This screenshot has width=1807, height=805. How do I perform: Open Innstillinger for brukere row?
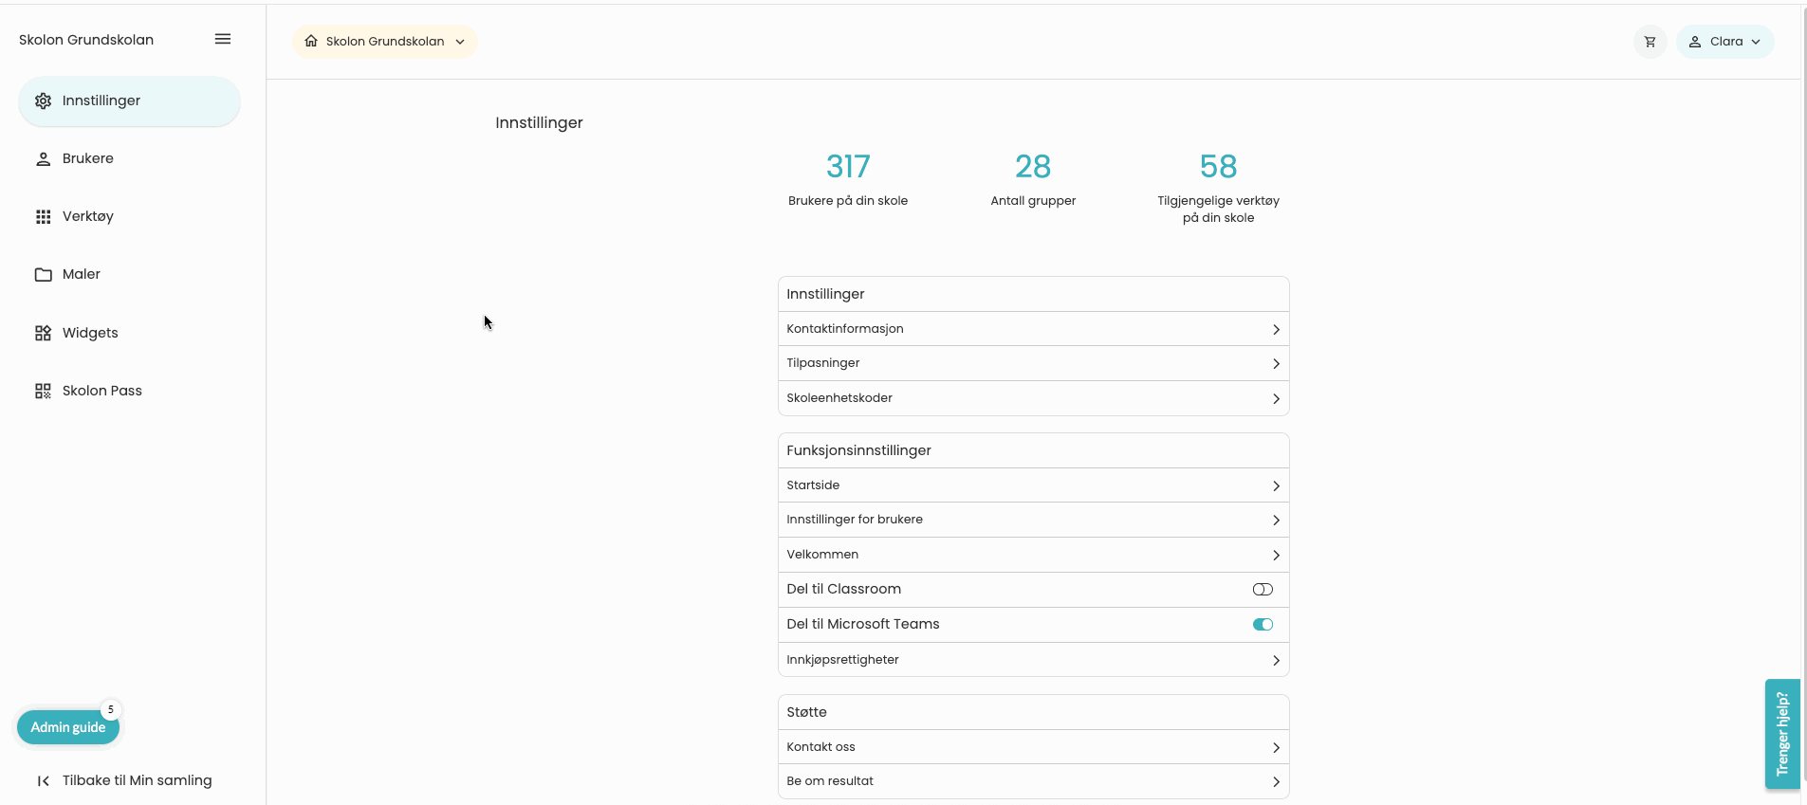1033,520
